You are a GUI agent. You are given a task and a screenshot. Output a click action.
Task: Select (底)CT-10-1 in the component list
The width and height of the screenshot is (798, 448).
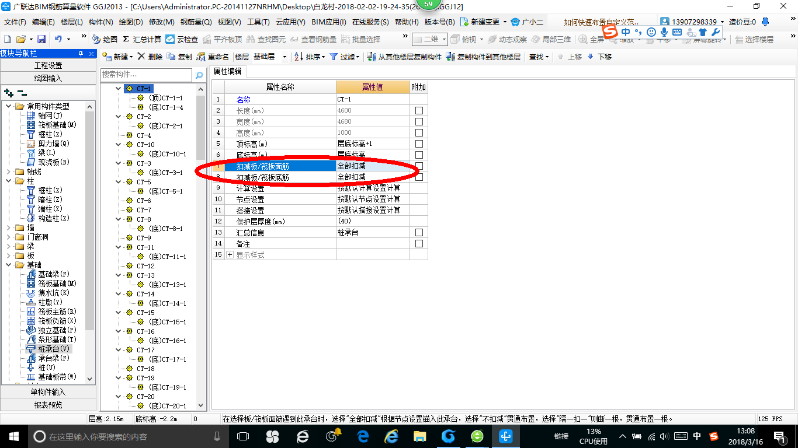point(168,154)
